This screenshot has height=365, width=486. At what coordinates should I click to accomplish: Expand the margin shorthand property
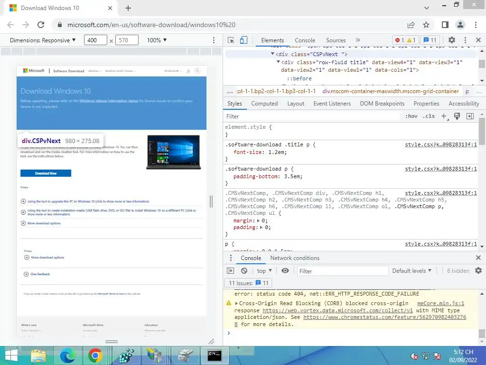(259, 221)
